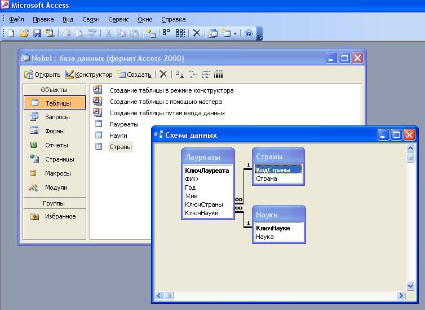Open the Правка menu
Image resolution: width=425 pixels, height=310 pixels.
tap(43, 19)
